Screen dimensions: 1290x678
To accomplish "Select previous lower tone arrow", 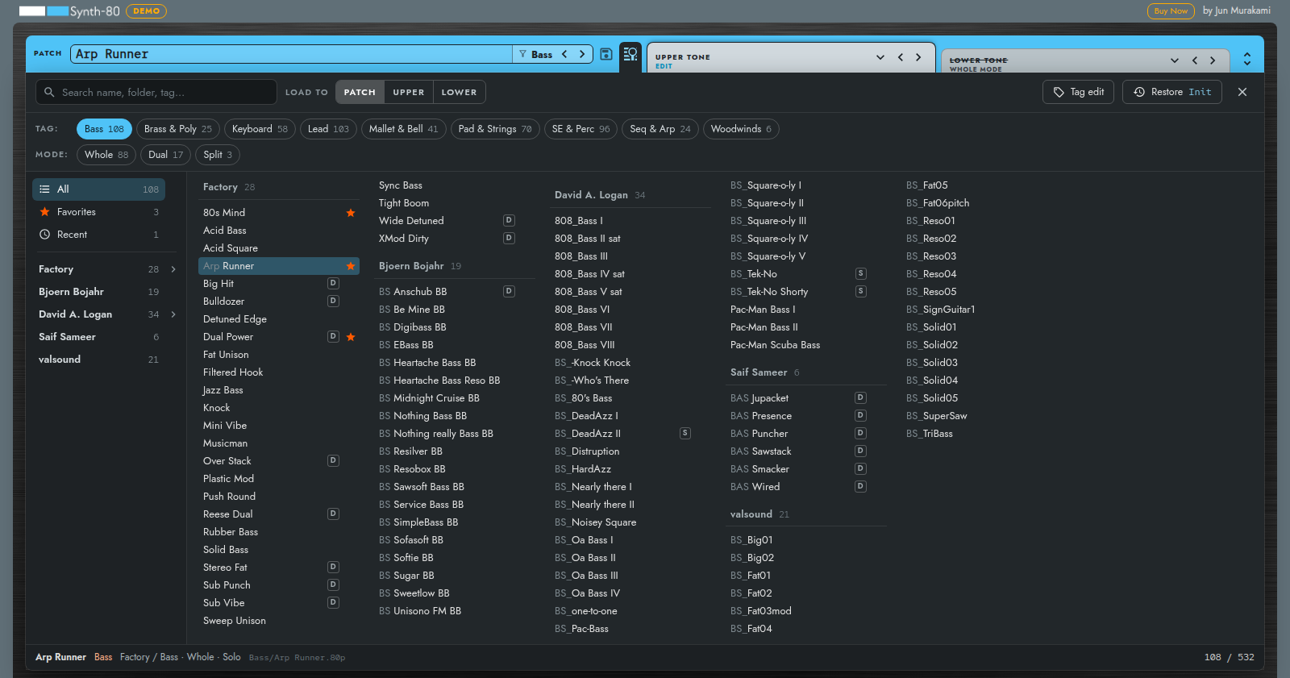I will click(1195, 60).
